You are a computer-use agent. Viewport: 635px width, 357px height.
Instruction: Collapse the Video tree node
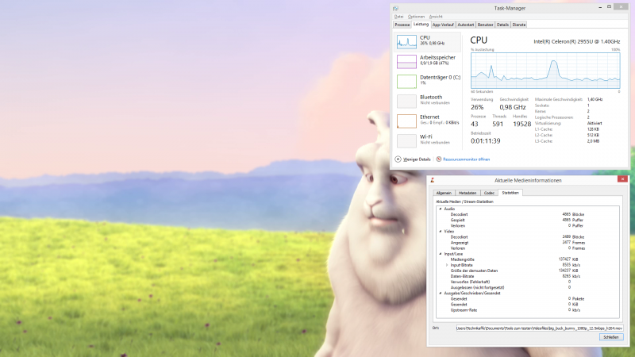(x=441, y=232)
